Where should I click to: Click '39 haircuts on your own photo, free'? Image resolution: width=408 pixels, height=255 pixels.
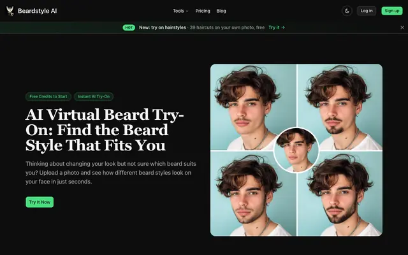[x=227, y=27]
